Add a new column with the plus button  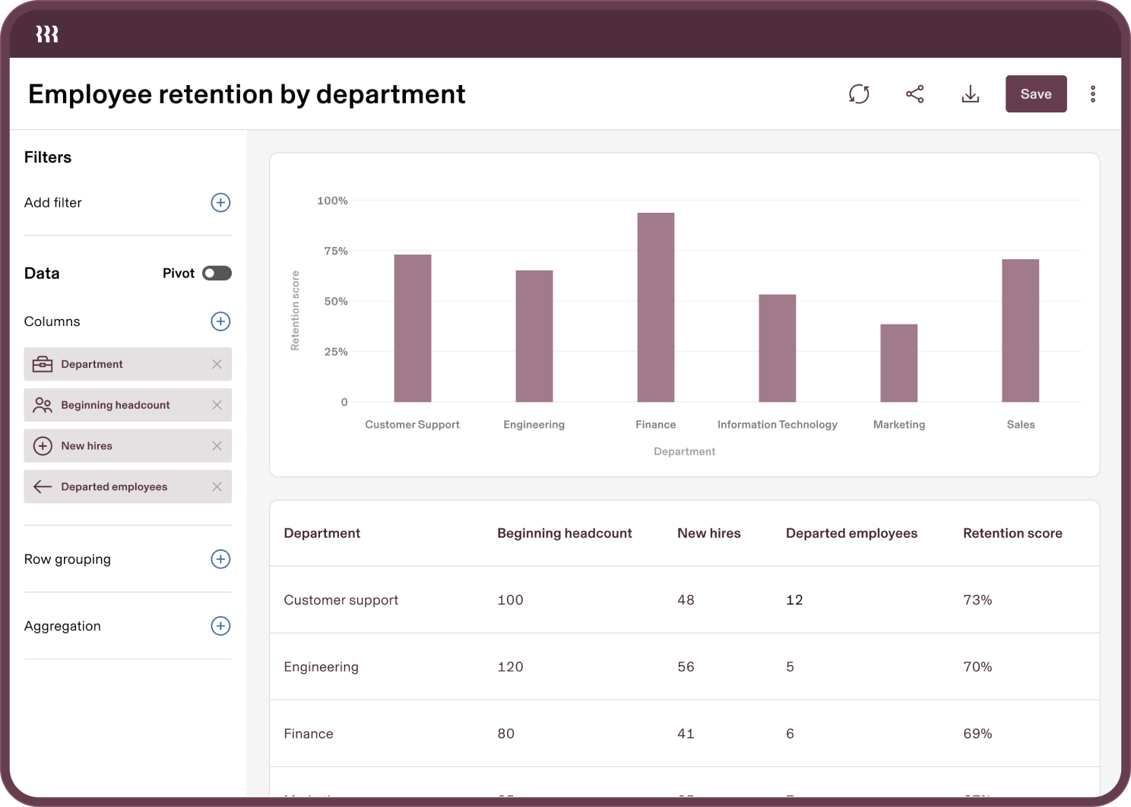click(220, 321)
